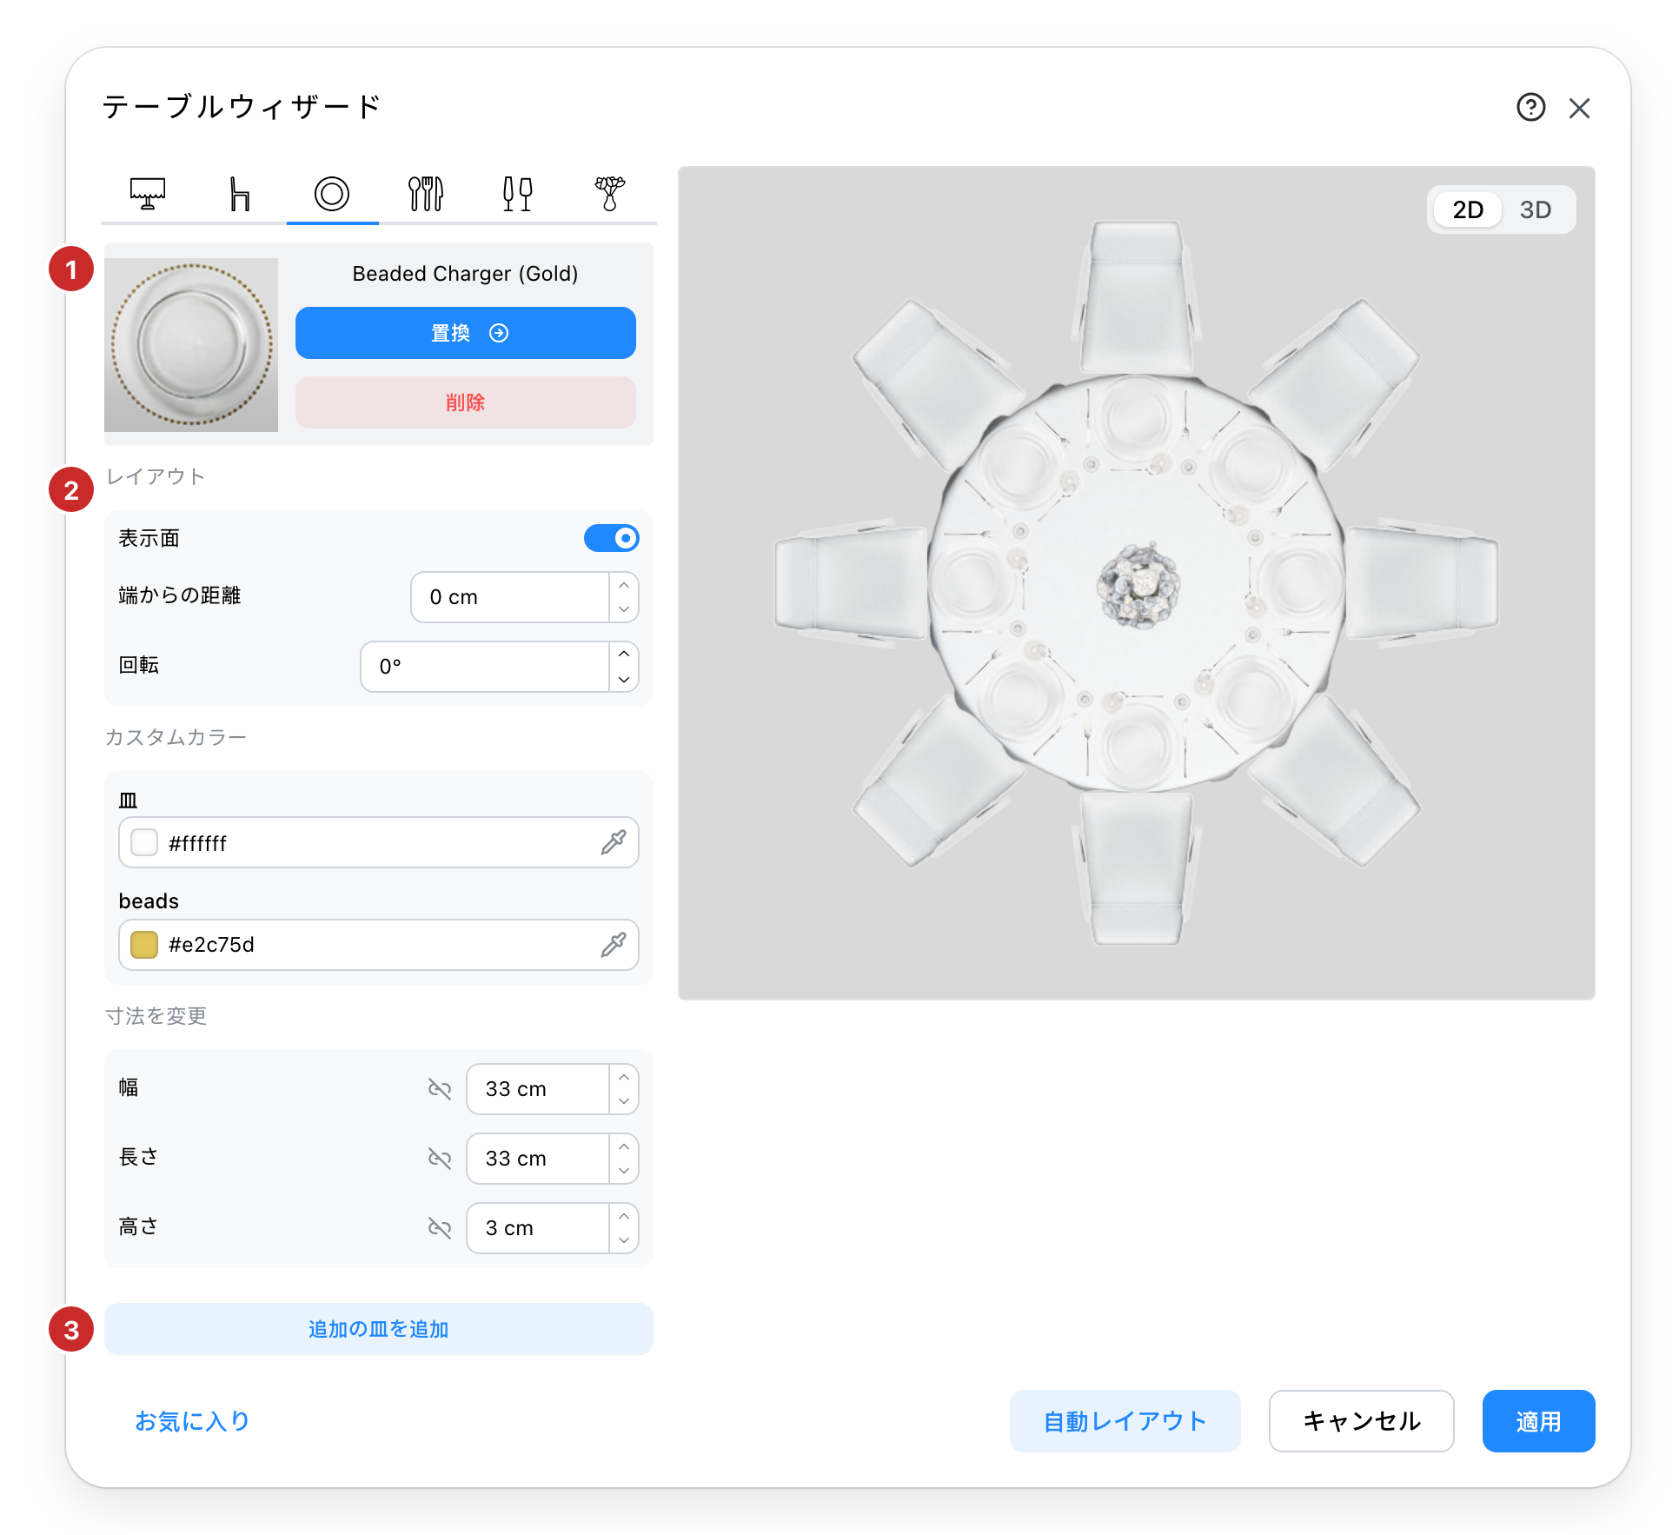The height and width of the screenshot is (1535, 1679).
Task: Open the cutlery tab icon
Action: point(426,193)
